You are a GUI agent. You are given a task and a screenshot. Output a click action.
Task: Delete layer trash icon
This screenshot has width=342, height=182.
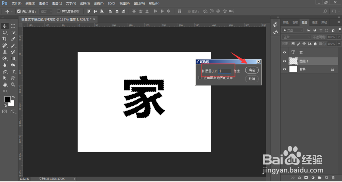click(x=333, y=178)
